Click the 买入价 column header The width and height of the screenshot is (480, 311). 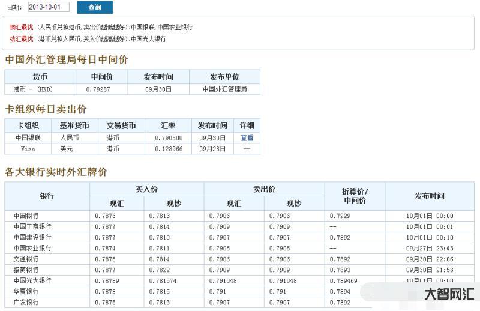[x=146, y=189]
